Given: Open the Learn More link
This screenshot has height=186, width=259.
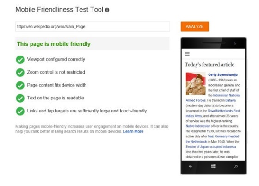Looking at the screenshot, I should (x=133, y=131).
